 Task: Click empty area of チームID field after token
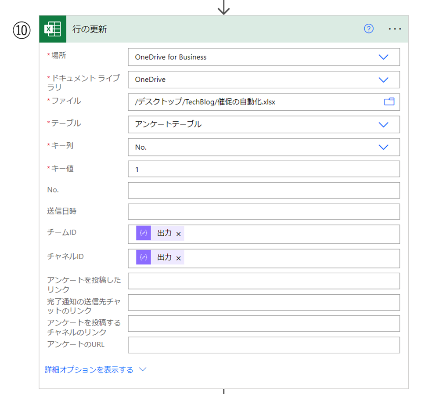[291, 234]
